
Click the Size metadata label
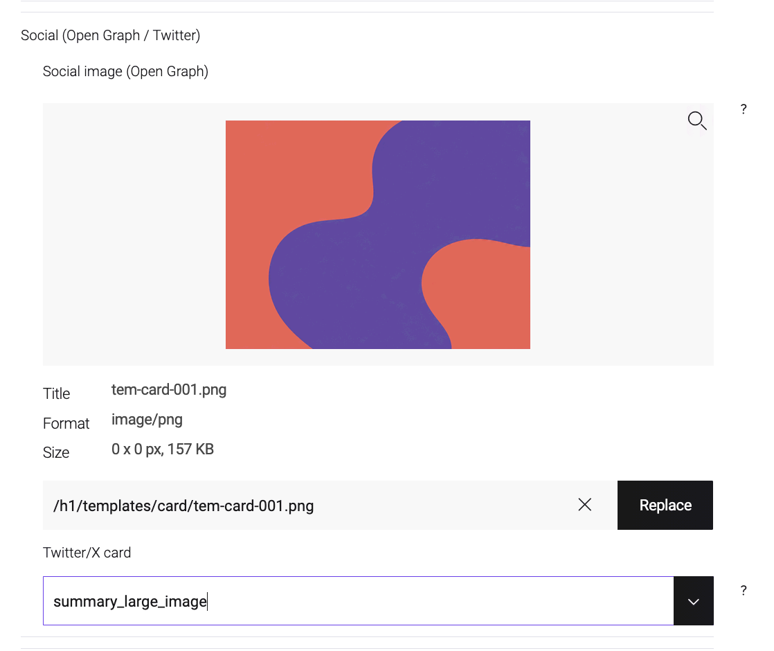(x=56, y=452)
